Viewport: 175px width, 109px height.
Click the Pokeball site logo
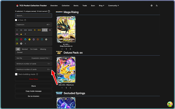click(17, 6)
